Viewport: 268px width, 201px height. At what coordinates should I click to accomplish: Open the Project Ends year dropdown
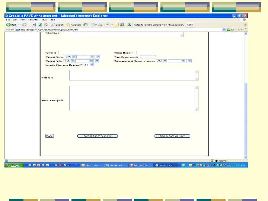point(69,61)
